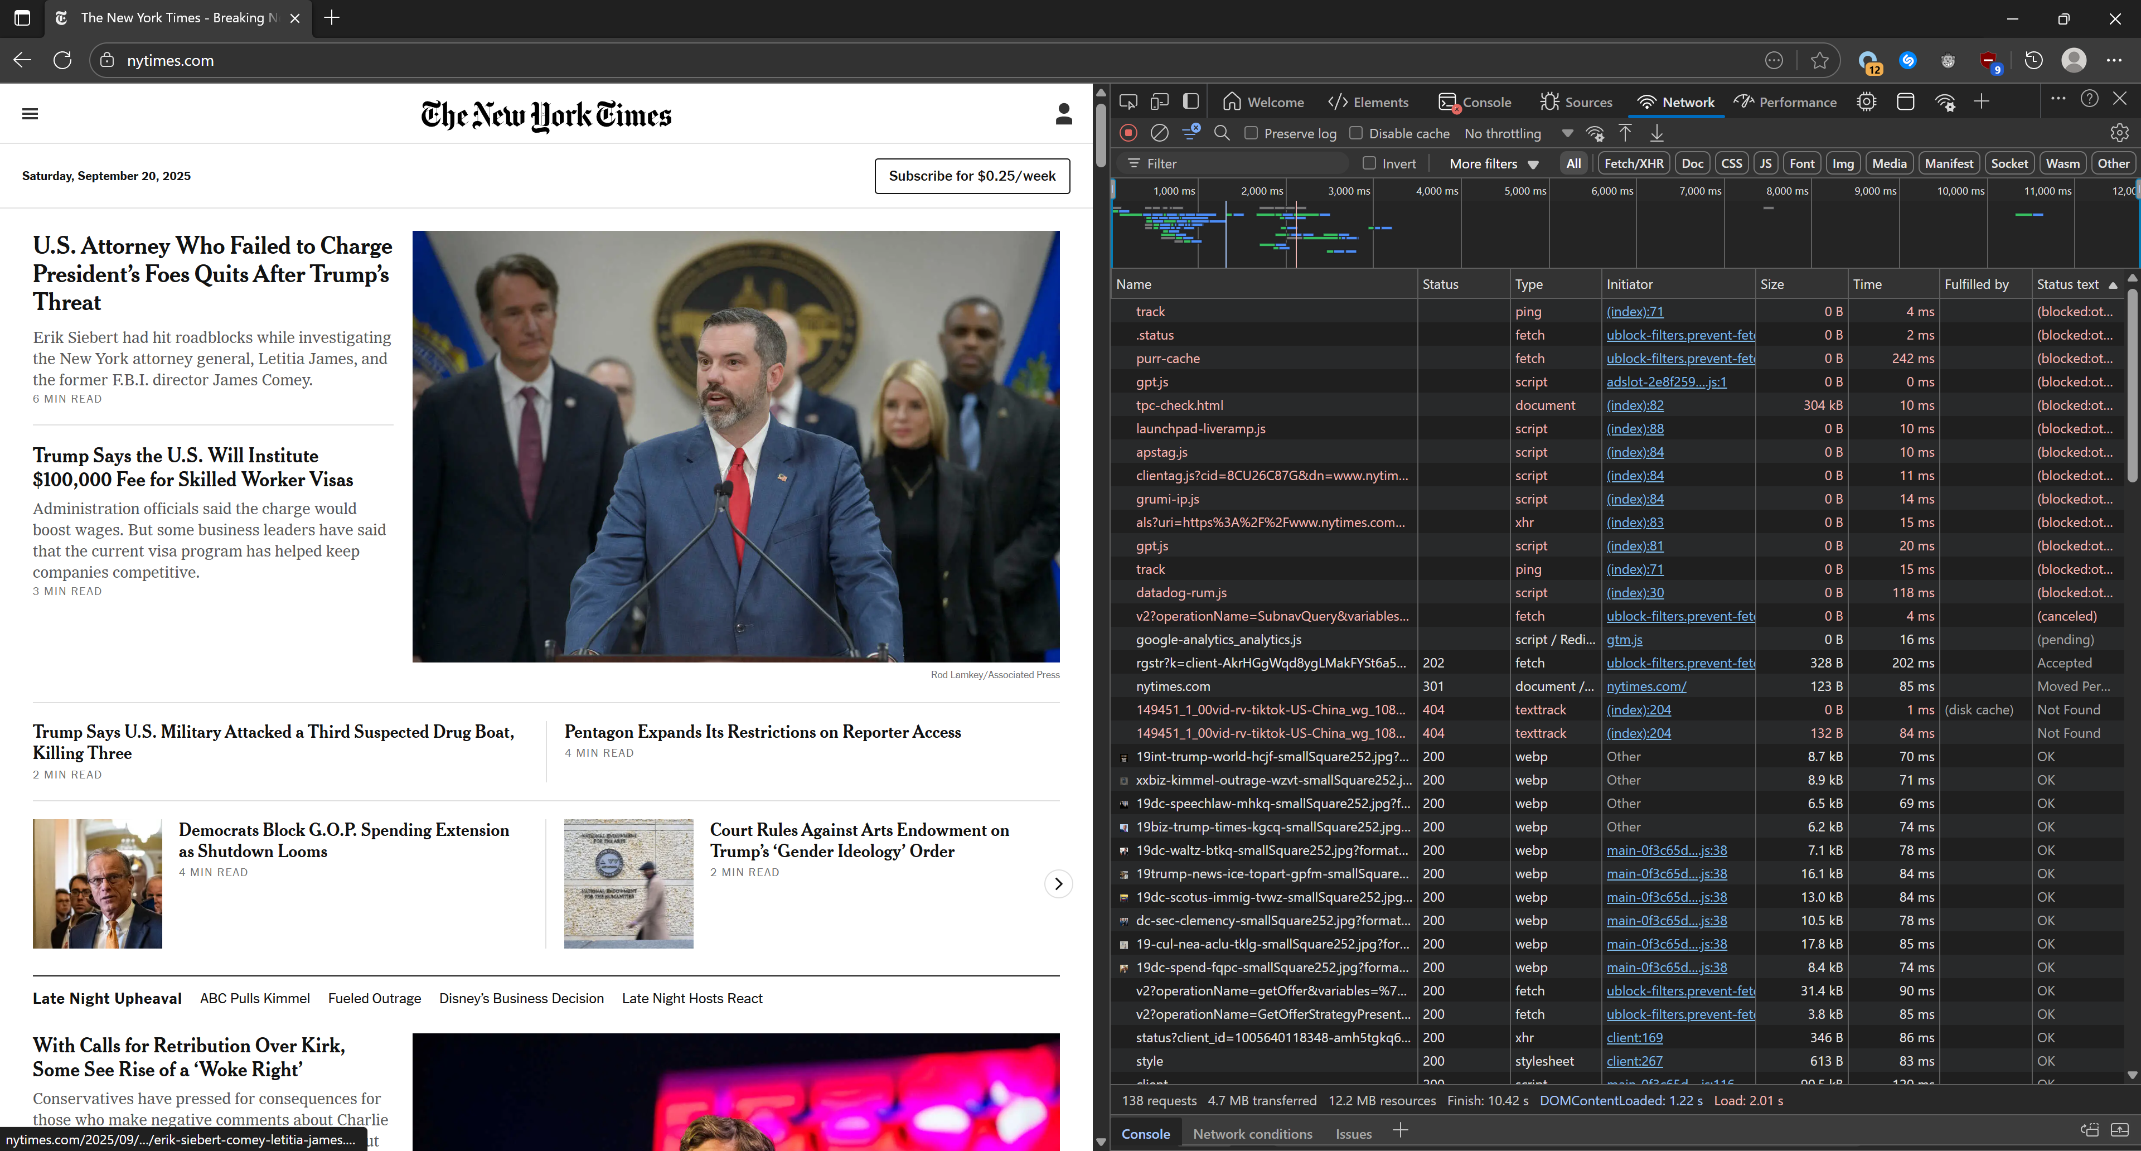Viewport: 2141px width, 1151px height.
Task: Click the NYT user account icon
Action: click(x=1063, y=114)
